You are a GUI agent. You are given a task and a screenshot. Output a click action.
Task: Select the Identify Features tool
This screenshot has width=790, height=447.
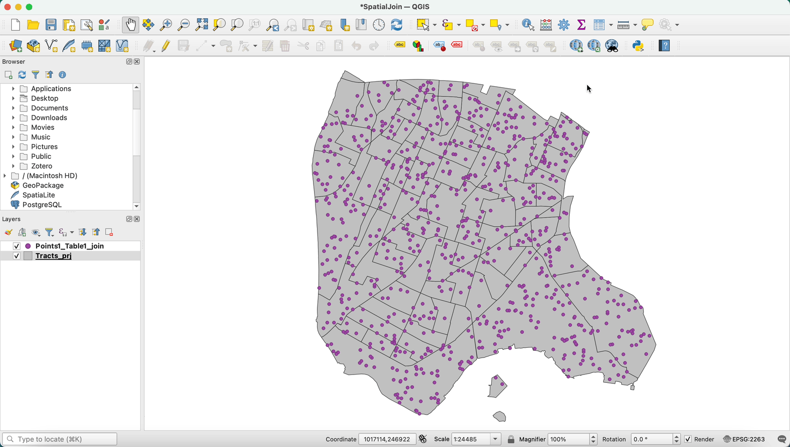coord(528,25)
